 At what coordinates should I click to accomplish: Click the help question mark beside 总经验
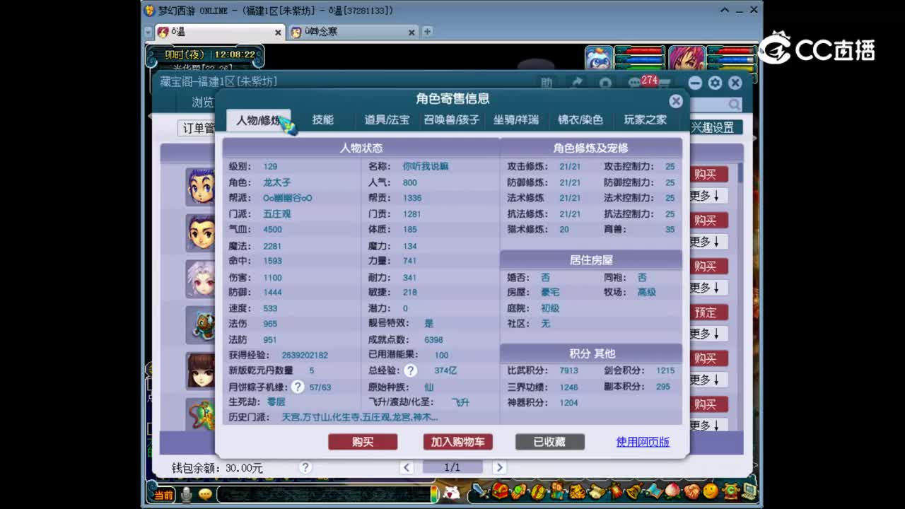(x=410, y=370)
